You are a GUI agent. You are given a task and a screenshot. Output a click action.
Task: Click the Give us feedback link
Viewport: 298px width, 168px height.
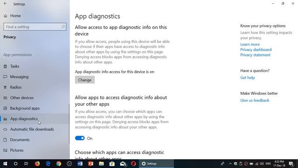click(255, 100)
